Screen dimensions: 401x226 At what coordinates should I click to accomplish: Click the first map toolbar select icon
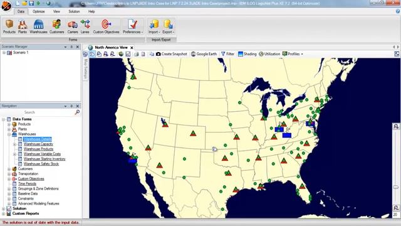tap(86, 54)
